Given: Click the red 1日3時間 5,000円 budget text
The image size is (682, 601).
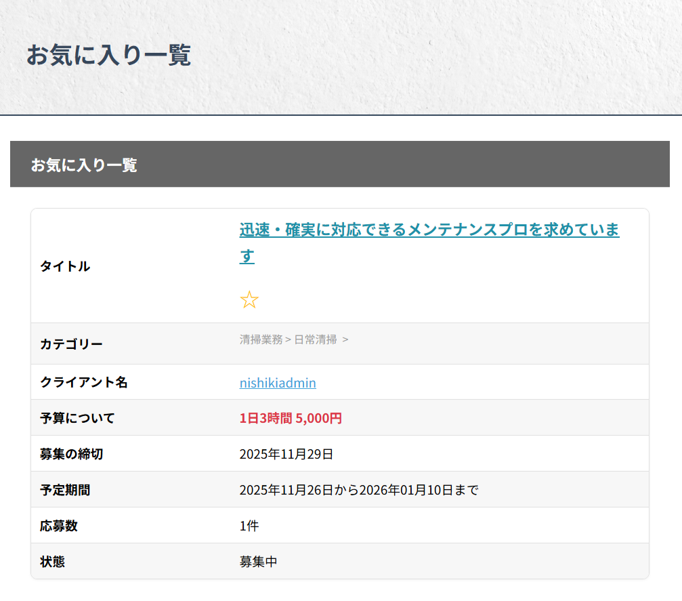Looking at the screenshot, I should point(291,418).
